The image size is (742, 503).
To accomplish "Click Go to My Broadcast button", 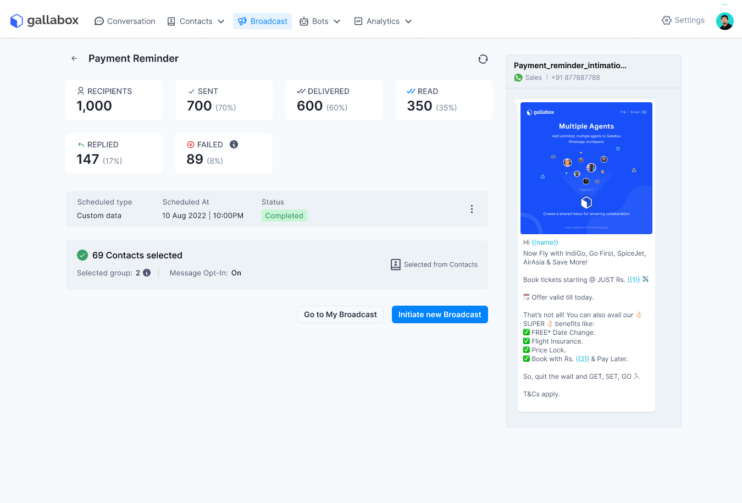I will point(340,314).
